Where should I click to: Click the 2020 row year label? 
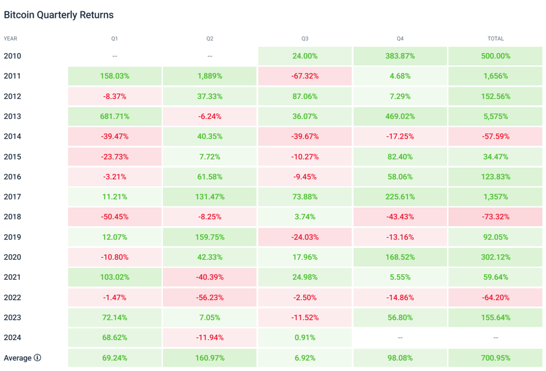(13, 257)
